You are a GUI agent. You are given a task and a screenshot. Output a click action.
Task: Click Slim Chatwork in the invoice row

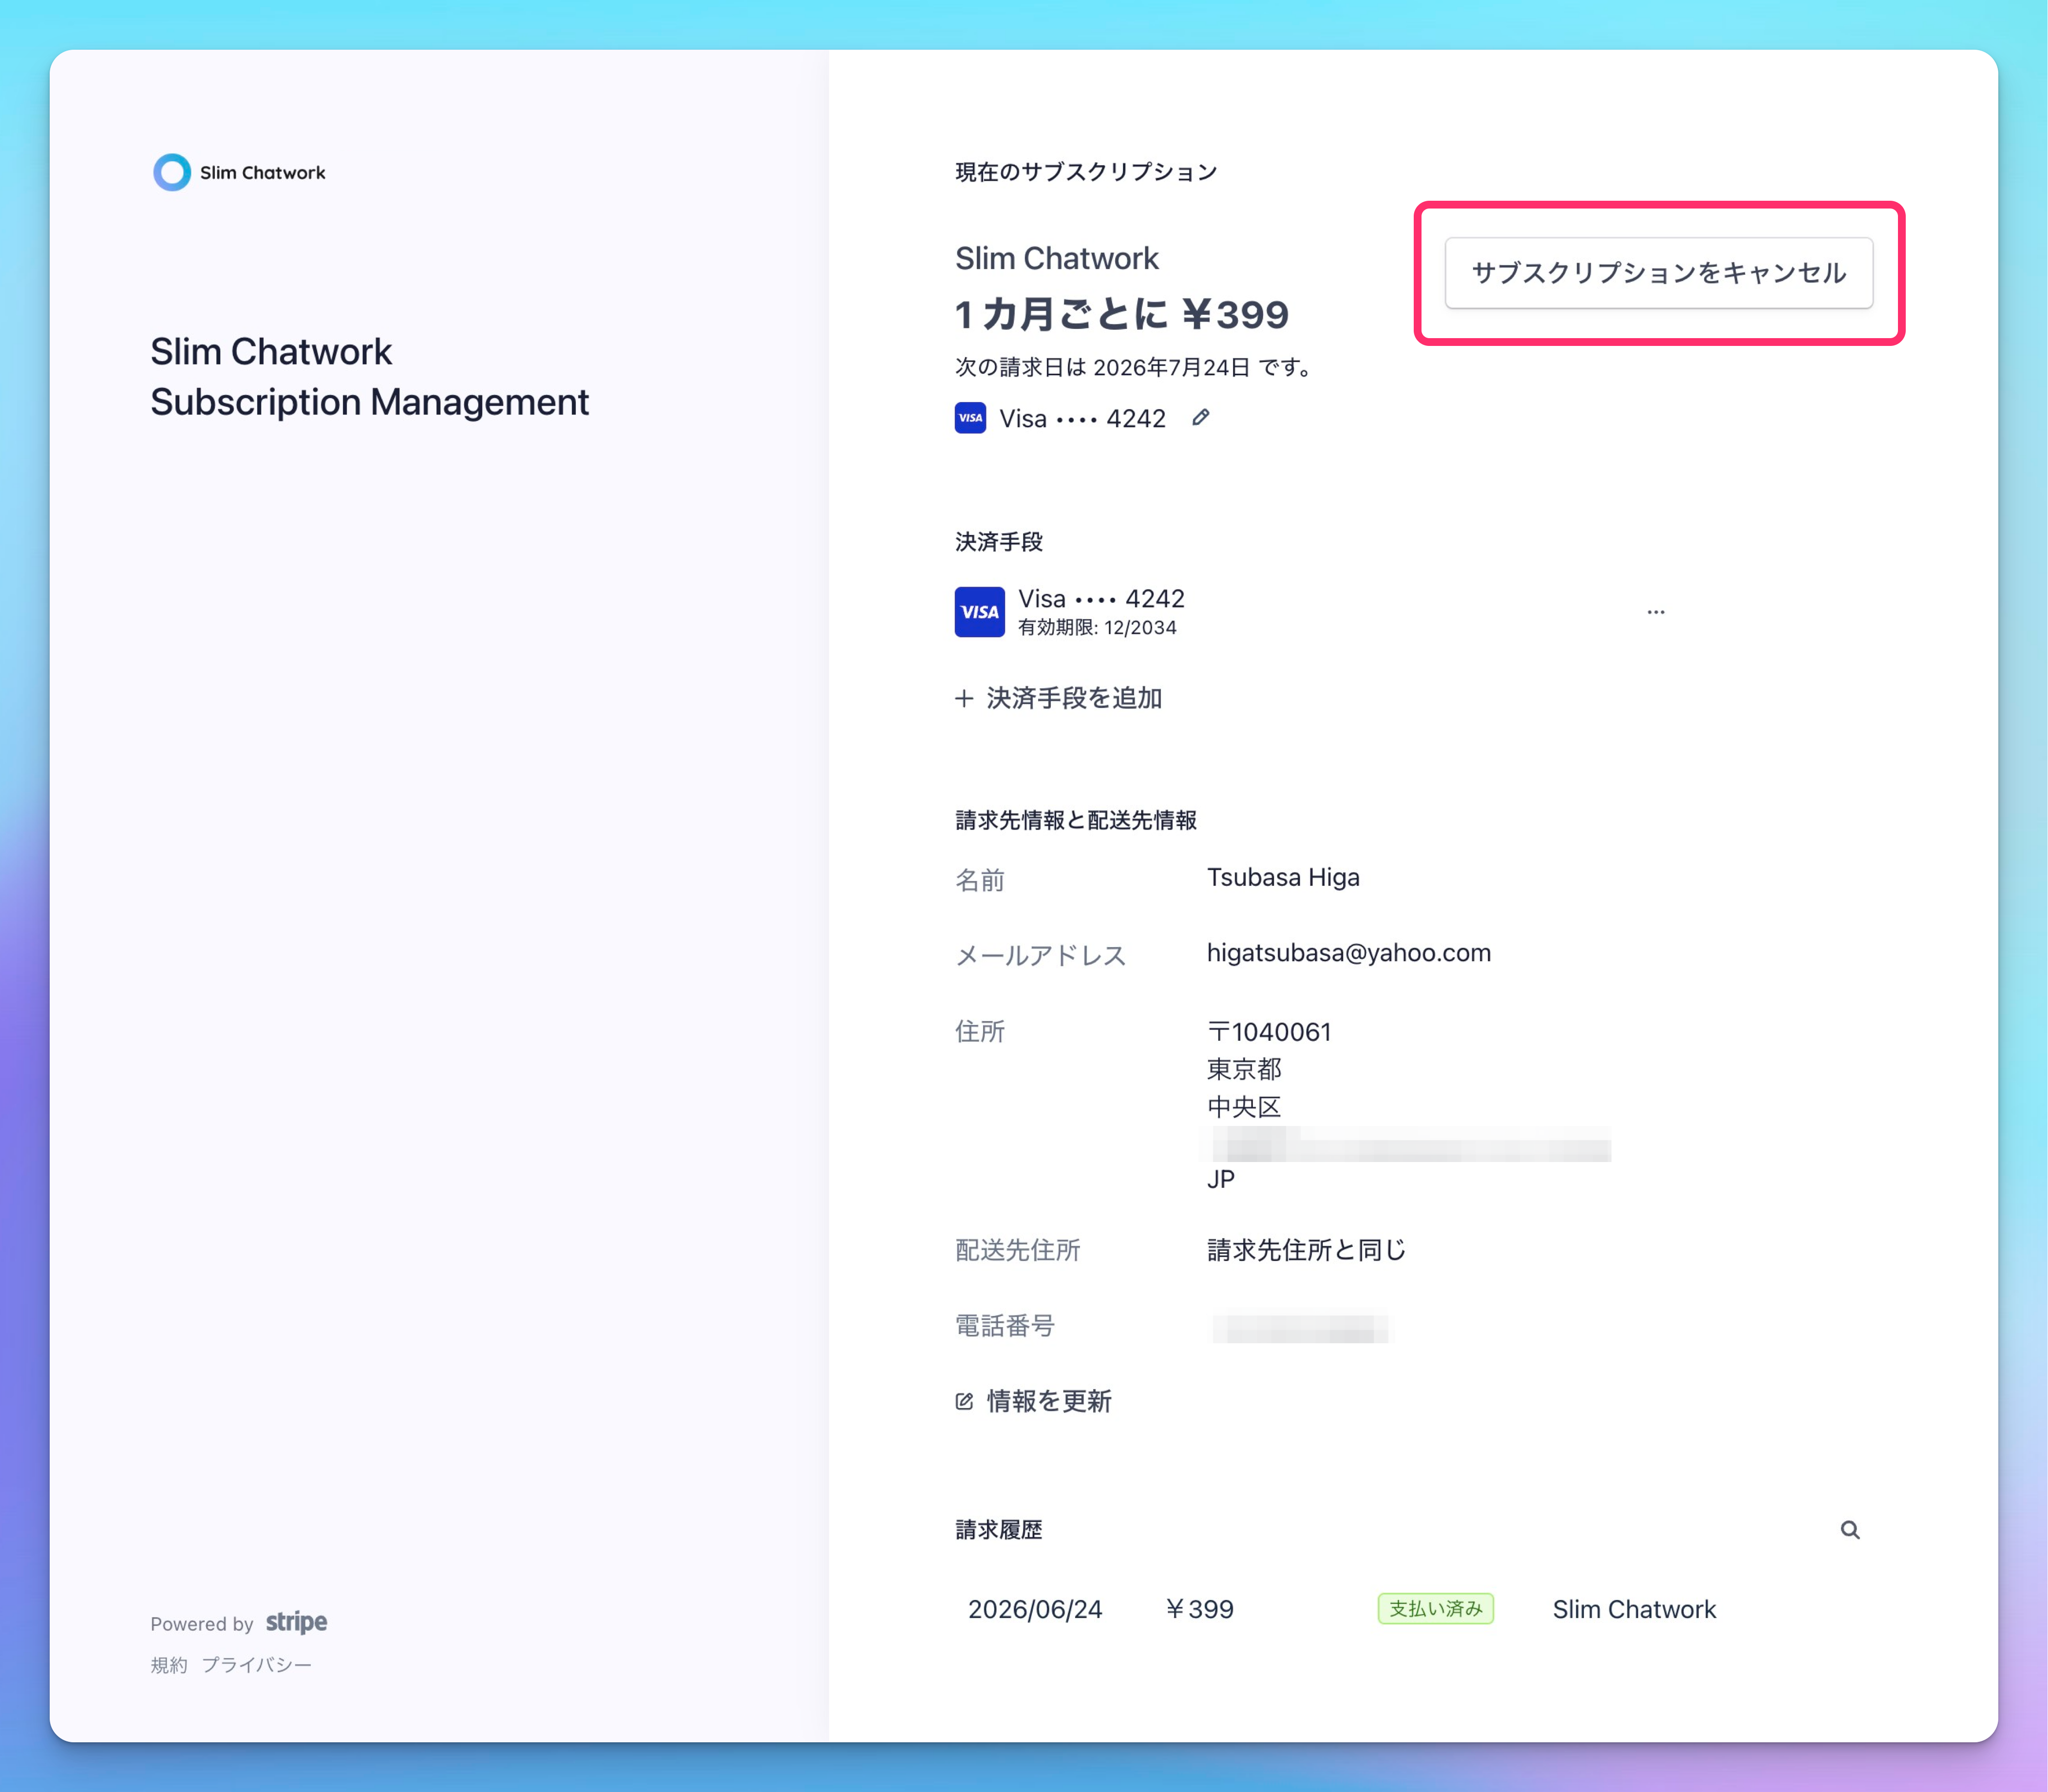1634,1609
